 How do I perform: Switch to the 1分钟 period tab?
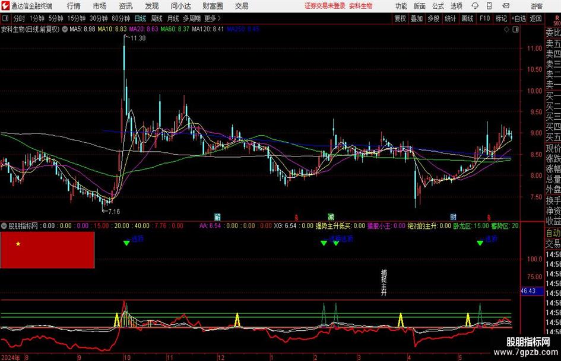(37, 18)
